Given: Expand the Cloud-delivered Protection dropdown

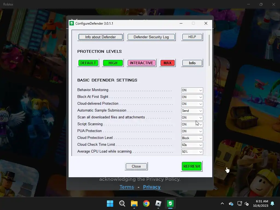Looking at the screenshot, I should coord(192,104).
